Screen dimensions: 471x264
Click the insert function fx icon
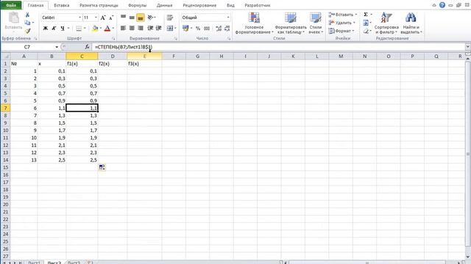(87, 47)
